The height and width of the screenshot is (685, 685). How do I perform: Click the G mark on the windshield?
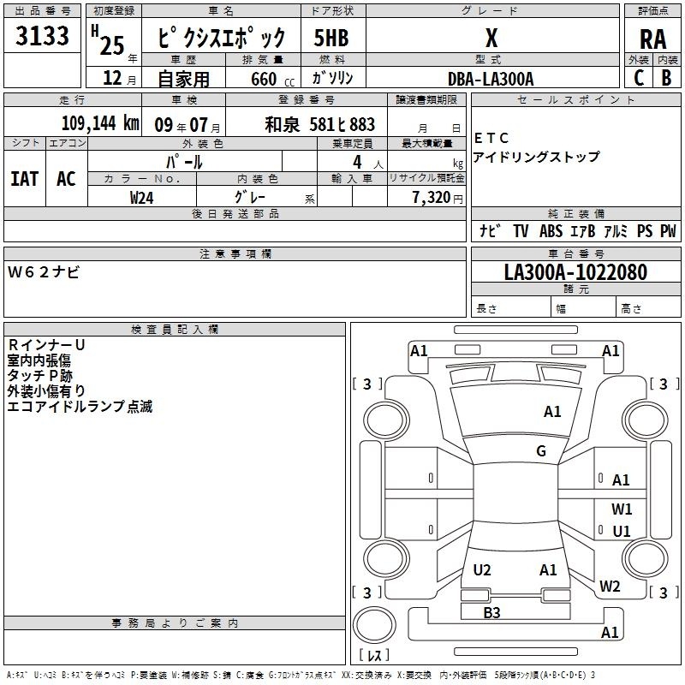[540, 451]
